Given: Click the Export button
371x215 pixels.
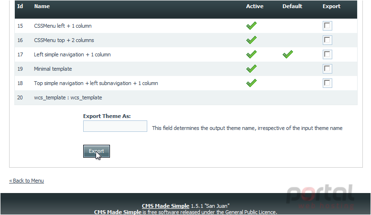Looking at the screenshot, I should (97, 151).
